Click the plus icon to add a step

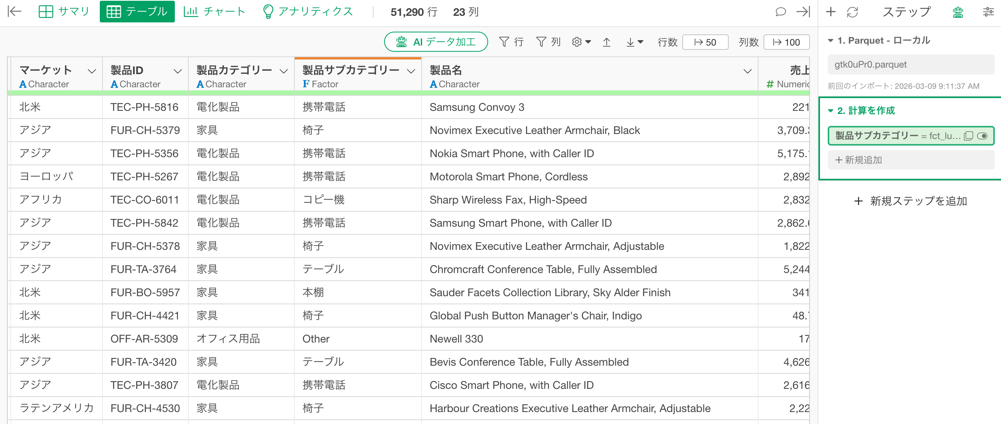(830, 12)
